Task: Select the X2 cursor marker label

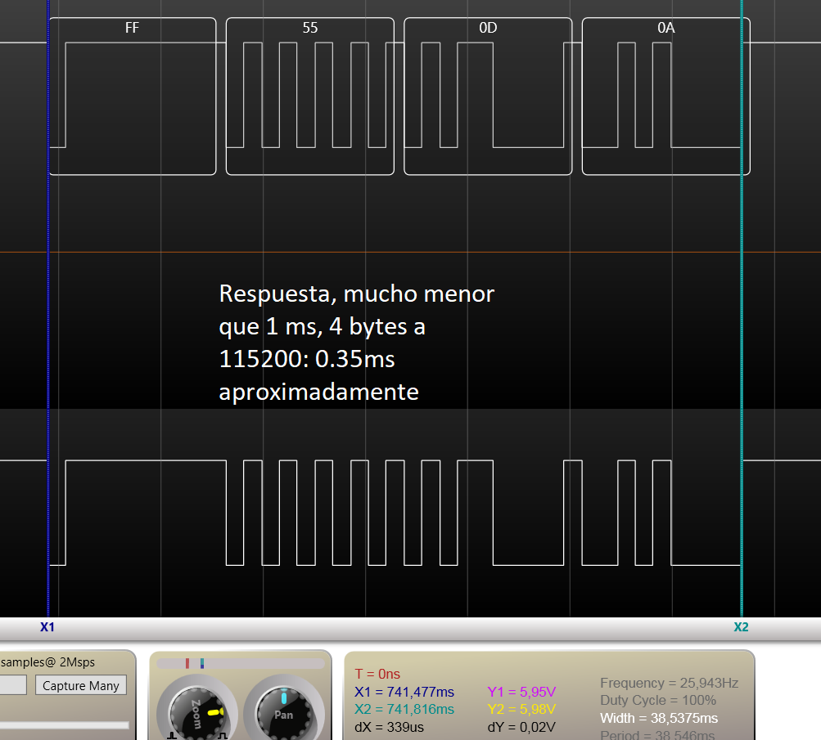Action: [x=741, y=627]
